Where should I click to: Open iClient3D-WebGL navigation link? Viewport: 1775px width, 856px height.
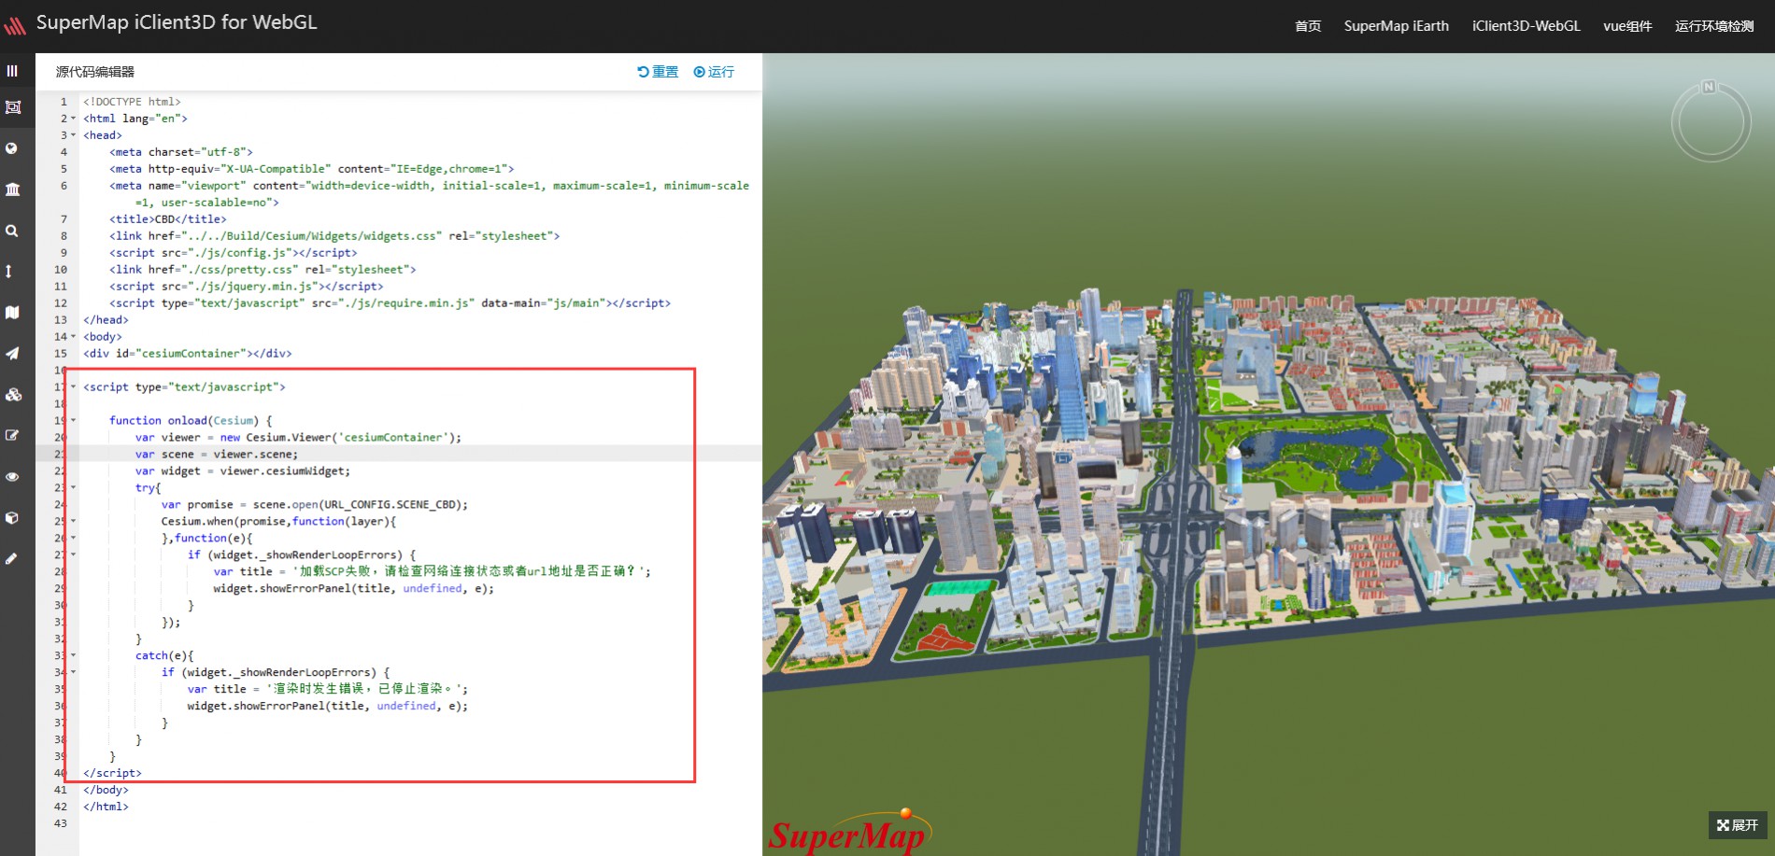(1526, 26)
